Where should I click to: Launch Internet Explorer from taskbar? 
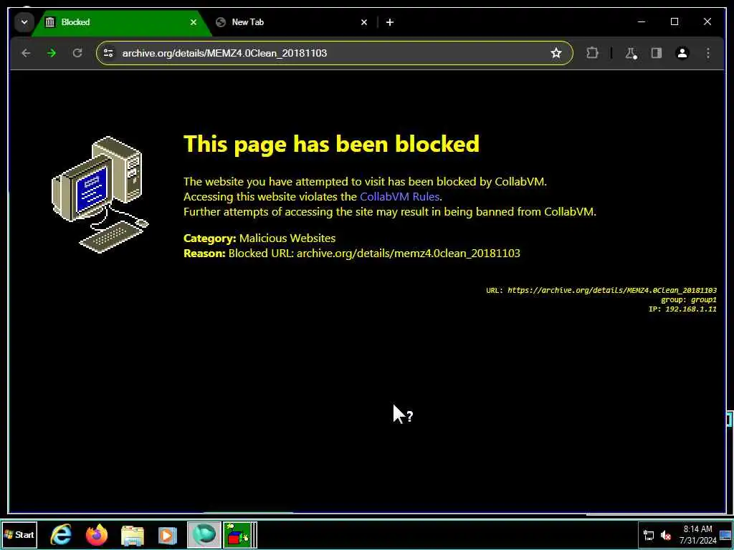coord(62,535)
